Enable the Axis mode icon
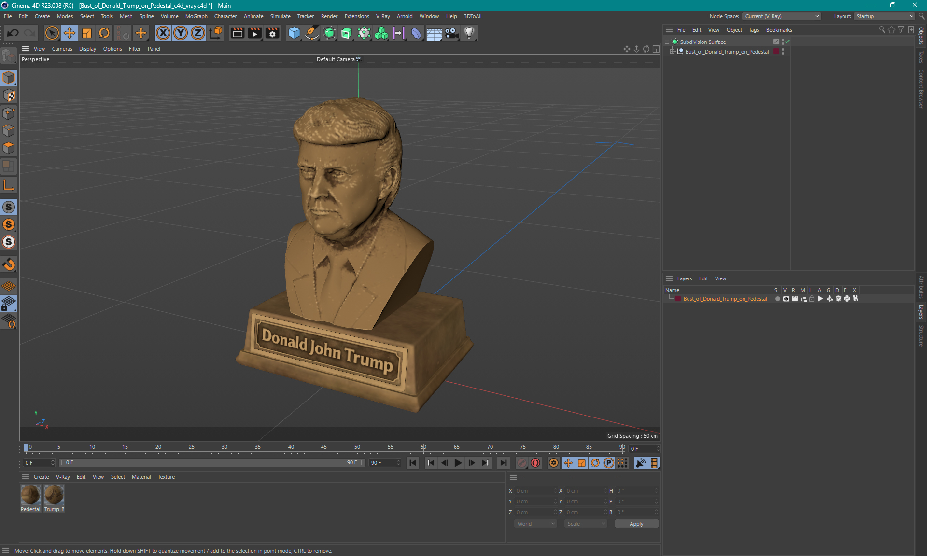The image size is (927, 556). click(9, 185)
